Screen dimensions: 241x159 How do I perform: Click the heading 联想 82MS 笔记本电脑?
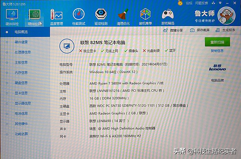point(103,43)
